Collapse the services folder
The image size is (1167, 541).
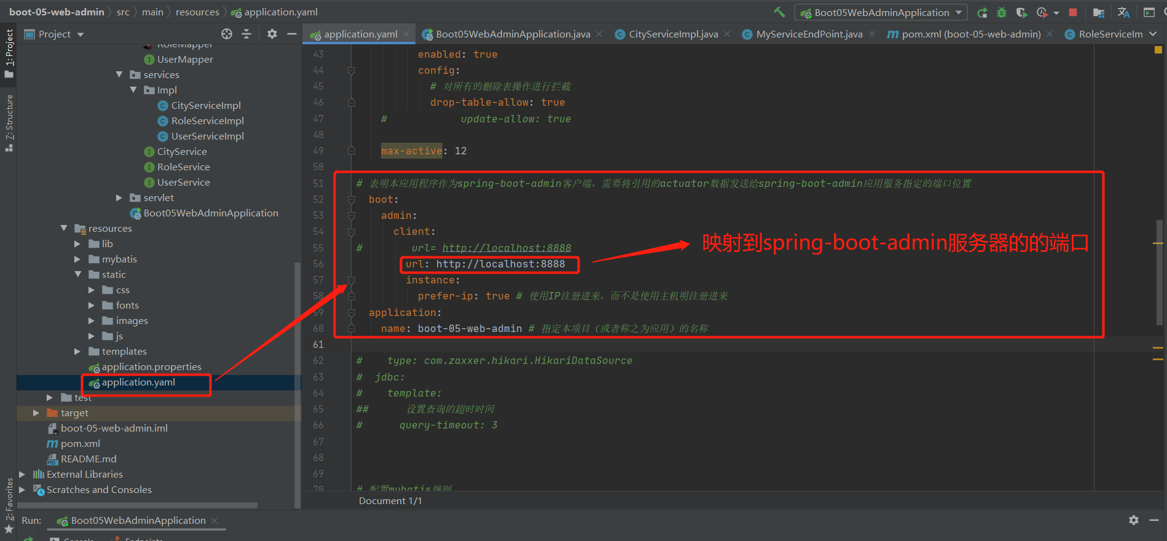point(119,74)
